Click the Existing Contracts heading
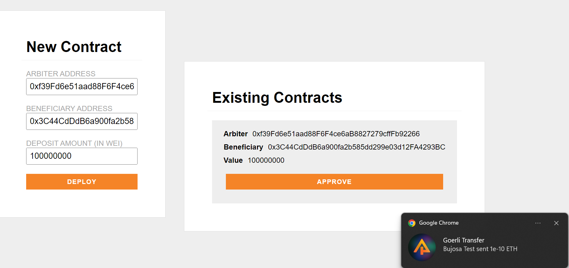This screenshot has width=569, height=268. pos(277,98)
